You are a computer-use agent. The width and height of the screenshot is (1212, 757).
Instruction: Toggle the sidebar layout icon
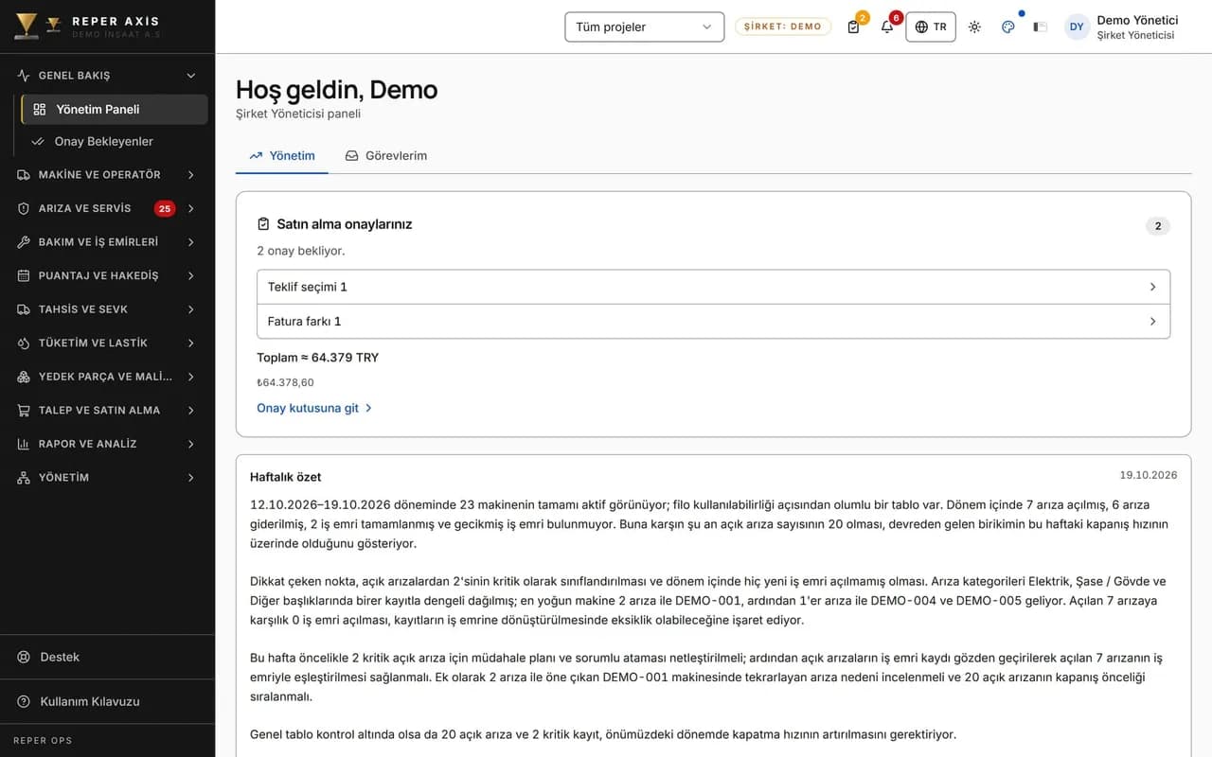click(1040, 26)
